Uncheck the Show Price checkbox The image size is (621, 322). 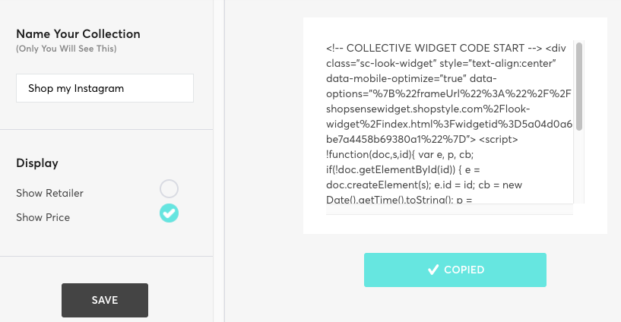click(169, 213)
